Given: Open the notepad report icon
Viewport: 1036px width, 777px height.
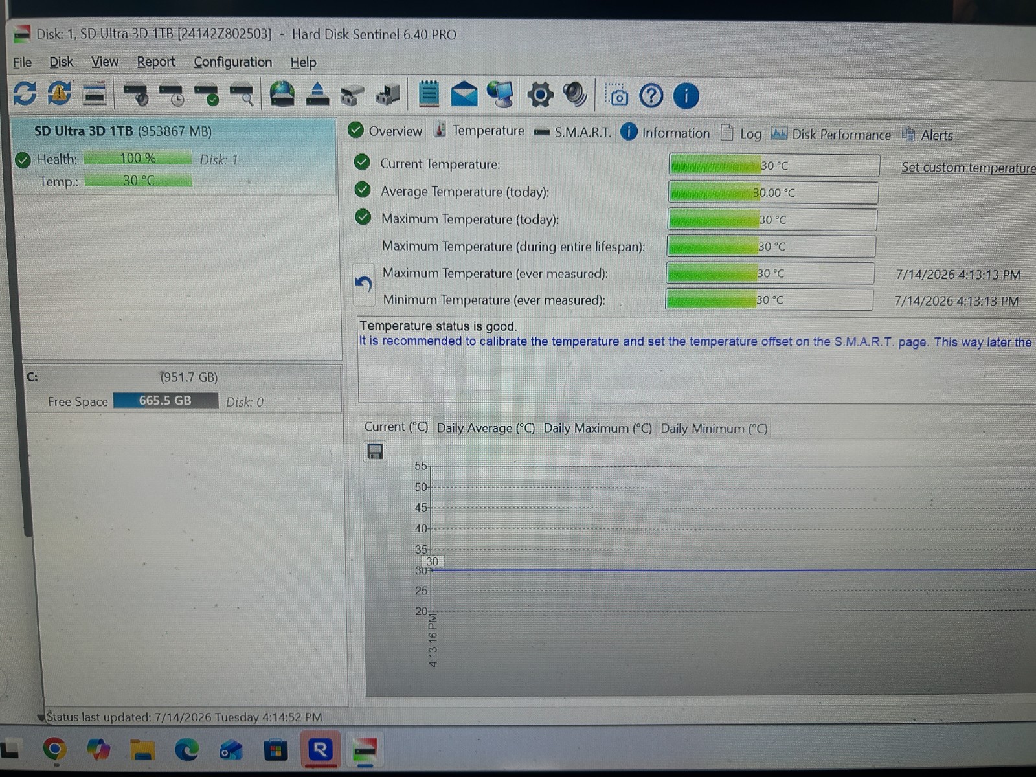Looking at the screenshot, I should click(x=428, y=95).
